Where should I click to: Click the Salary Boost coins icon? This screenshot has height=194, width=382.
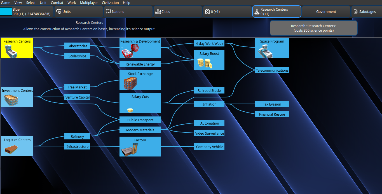205,63
